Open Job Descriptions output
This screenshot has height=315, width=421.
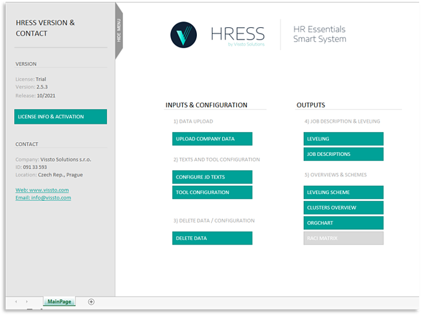(343, 154)
